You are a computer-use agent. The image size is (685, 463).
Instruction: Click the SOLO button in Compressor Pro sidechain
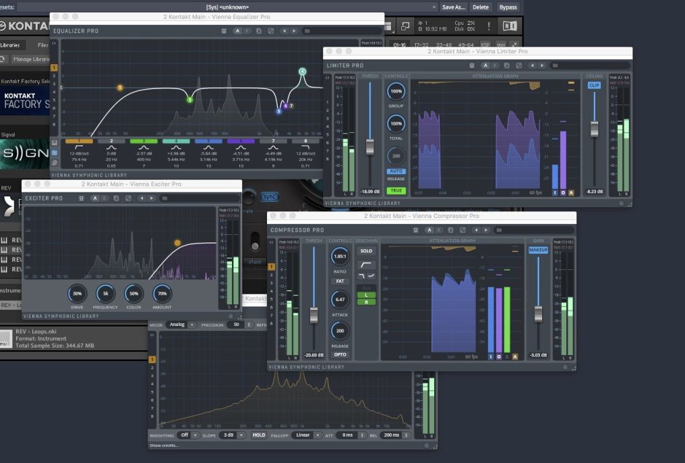[x=366, y=251]
